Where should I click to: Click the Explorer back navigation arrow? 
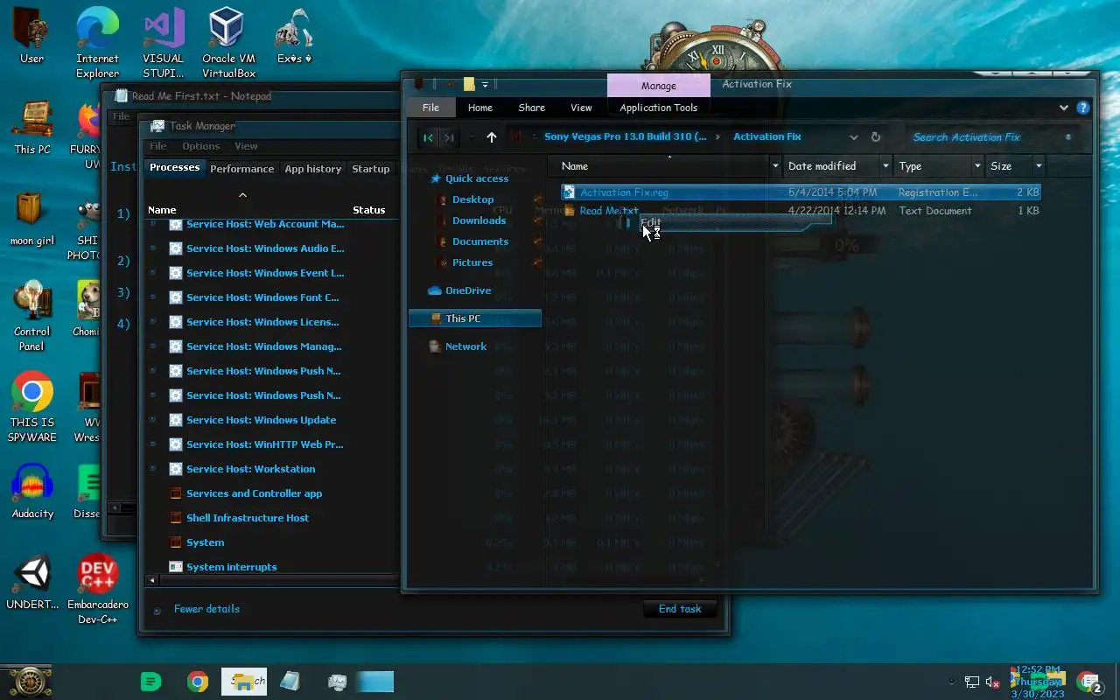coord(428,137)
